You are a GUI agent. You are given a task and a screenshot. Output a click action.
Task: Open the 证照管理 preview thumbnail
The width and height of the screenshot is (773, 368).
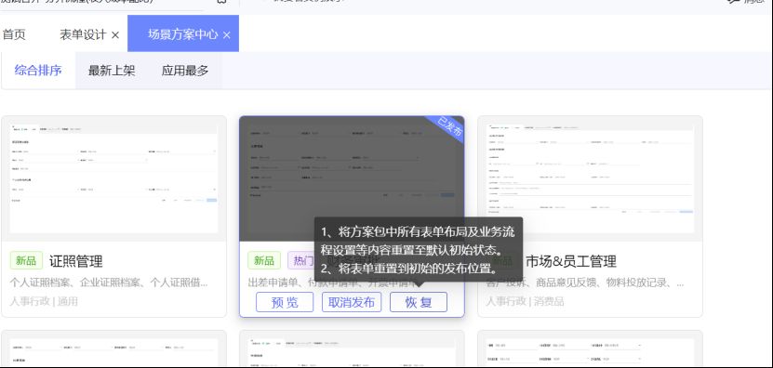[x=113, y=178]
